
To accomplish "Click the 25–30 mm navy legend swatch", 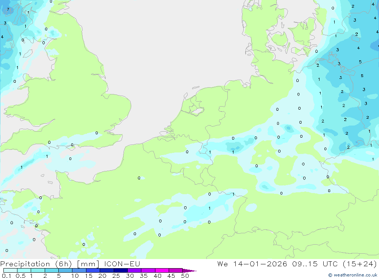I will pyautogui.click(x=121, y=270).
